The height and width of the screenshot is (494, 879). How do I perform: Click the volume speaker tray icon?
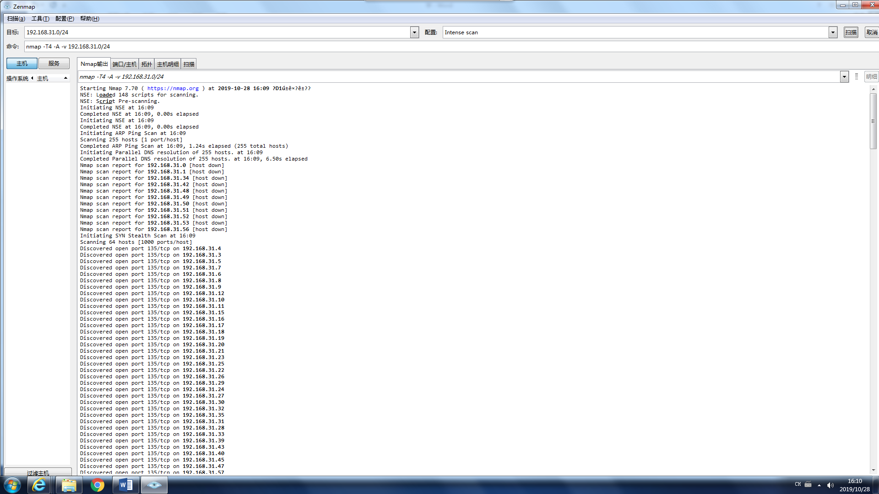point(830,485)
